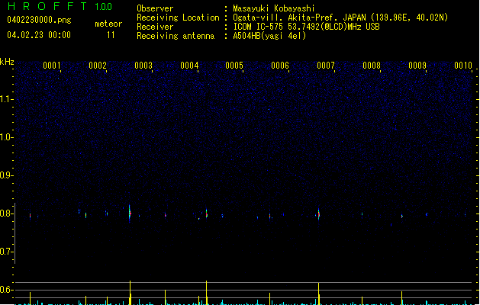Viewport: 480px width, 305px height.
Task: Click the 0002 minute marker
Action: point(98,66)
